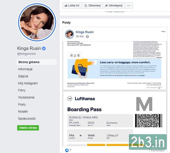The height and width of the screenshot is (153, 170).
Task: Open Filmy in the sidebar
Action: (22, 90)
